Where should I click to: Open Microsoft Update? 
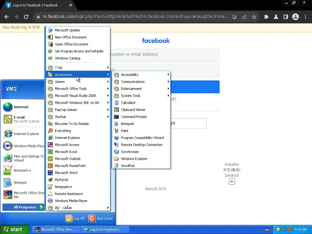78,30
